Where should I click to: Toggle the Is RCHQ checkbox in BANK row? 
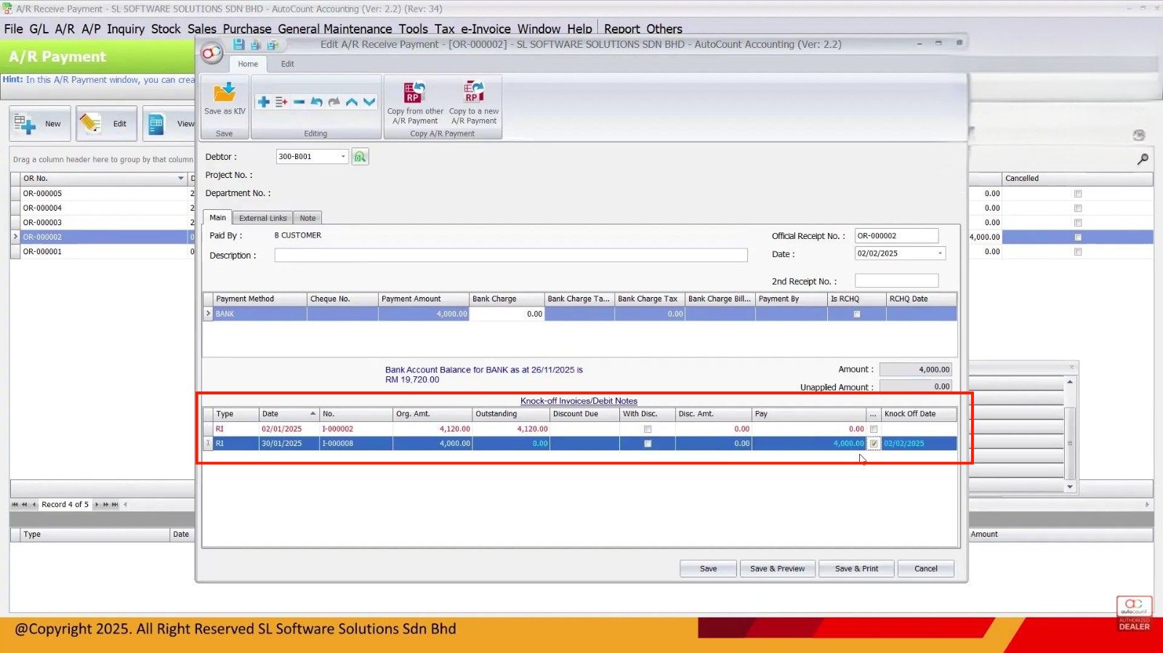coord(856,314)
